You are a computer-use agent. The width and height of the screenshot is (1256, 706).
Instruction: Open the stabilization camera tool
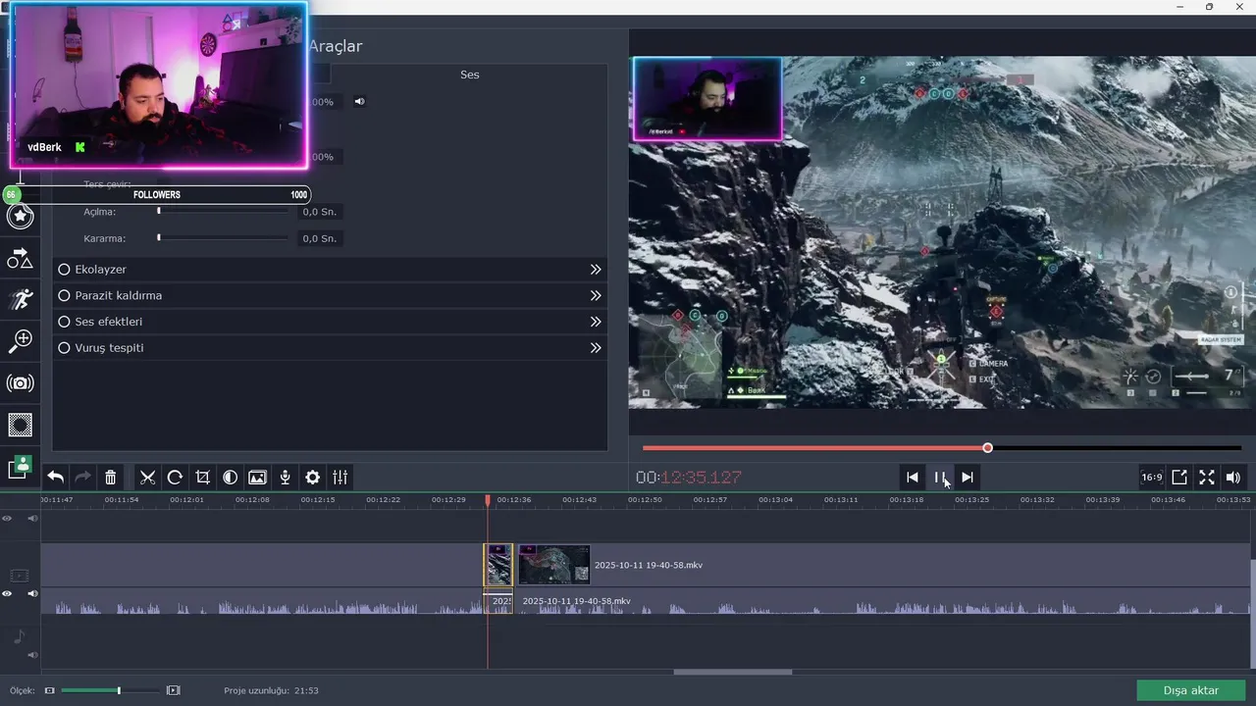(20, 382)
